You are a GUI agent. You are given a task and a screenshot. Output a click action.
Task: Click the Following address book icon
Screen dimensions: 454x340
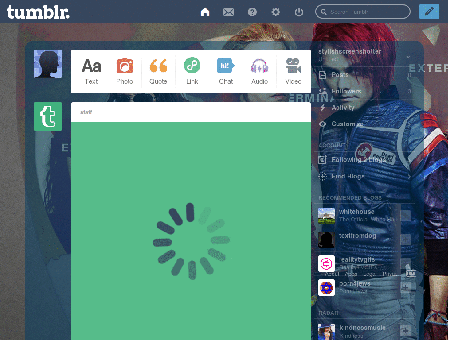[323, 159]
